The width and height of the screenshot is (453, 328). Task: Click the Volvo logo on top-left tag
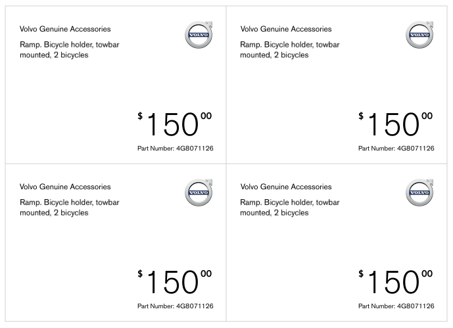[x=198, y=35]
